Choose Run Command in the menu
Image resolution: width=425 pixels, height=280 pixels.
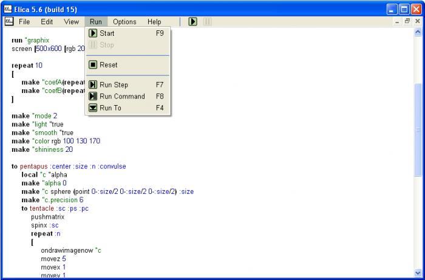tap(127, 96)
